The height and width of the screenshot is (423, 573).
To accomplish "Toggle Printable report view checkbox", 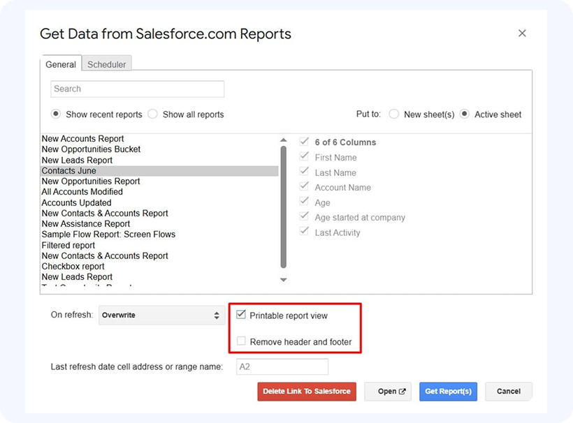I will coord(241,316).
